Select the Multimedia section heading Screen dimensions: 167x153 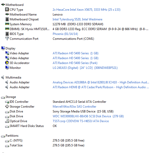tap(13, 78)
